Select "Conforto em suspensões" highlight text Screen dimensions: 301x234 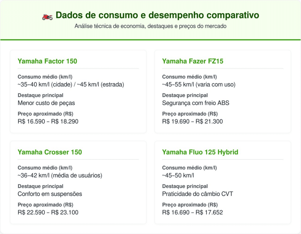50,194
